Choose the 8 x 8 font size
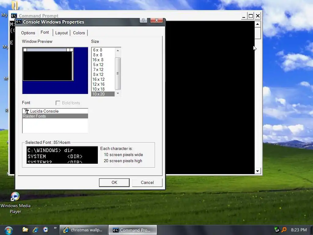The height and width of the screenshot is (235, 313). click(x=103, y=55)
